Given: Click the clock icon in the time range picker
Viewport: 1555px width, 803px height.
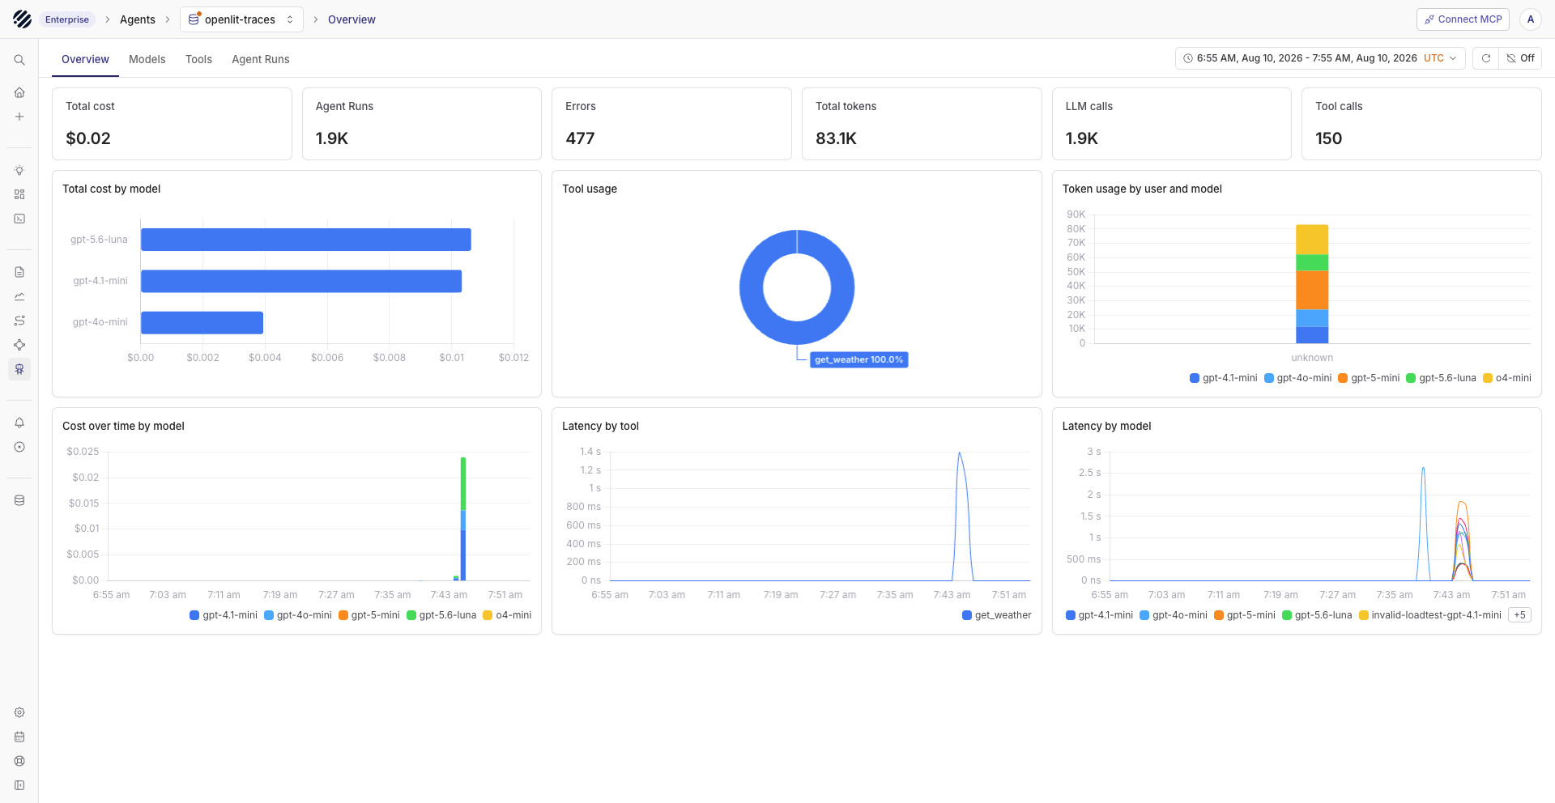Looking at the screenshot, I should [1188, 58].
